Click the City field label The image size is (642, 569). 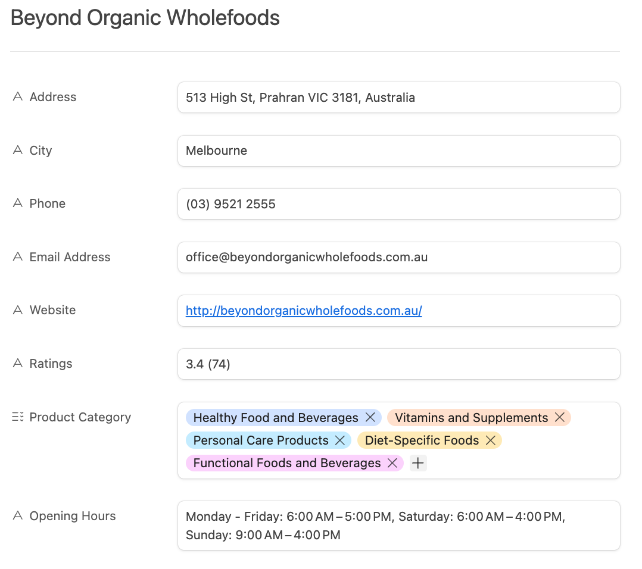[x=40, y=151]
